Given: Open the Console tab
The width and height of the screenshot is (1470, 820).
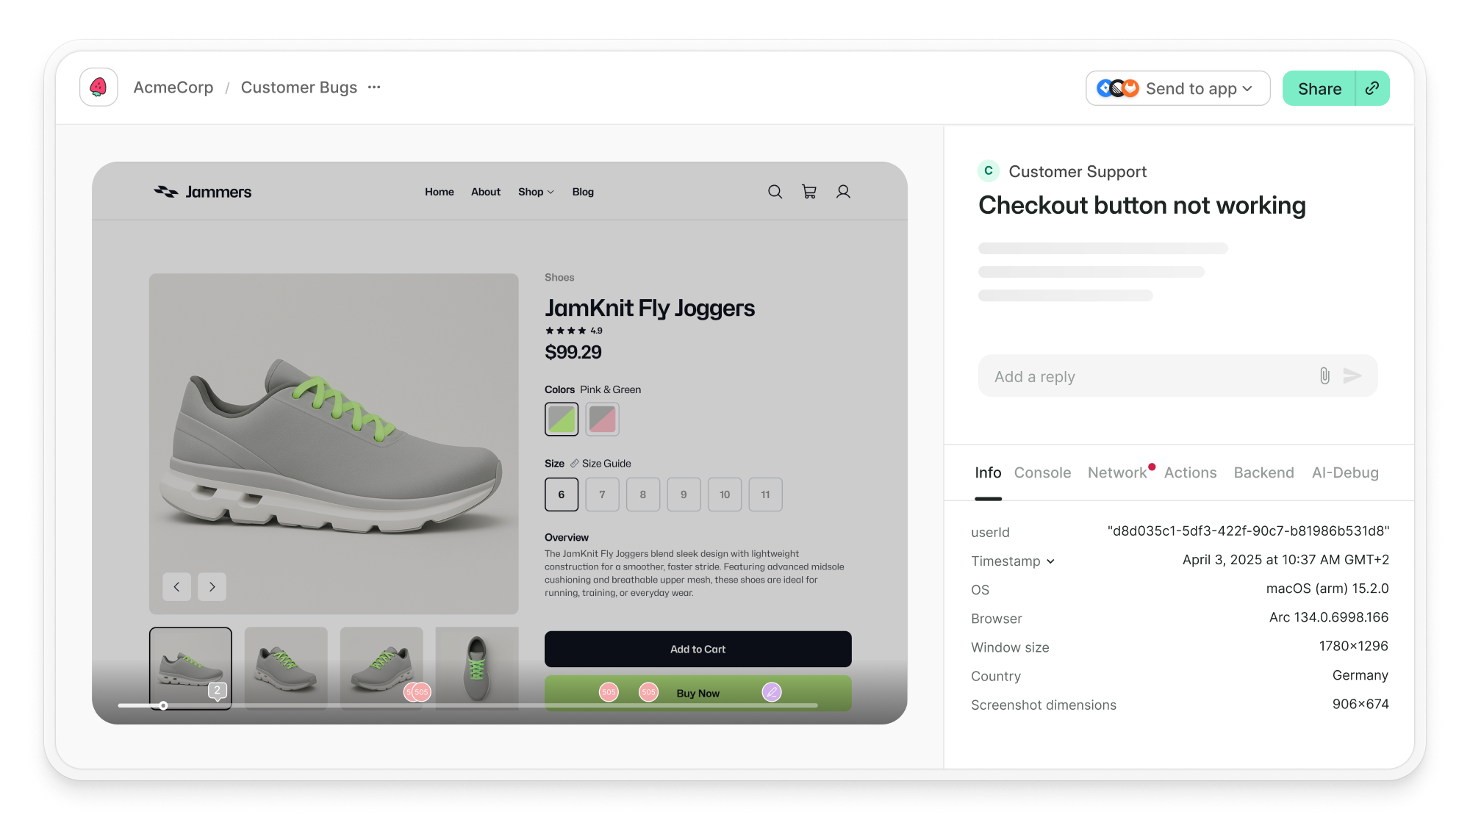Looking at the screenshot, I should 1042,473.
